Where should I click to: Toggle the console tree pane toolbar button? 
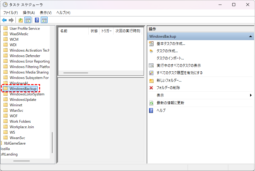pos(28,20)
